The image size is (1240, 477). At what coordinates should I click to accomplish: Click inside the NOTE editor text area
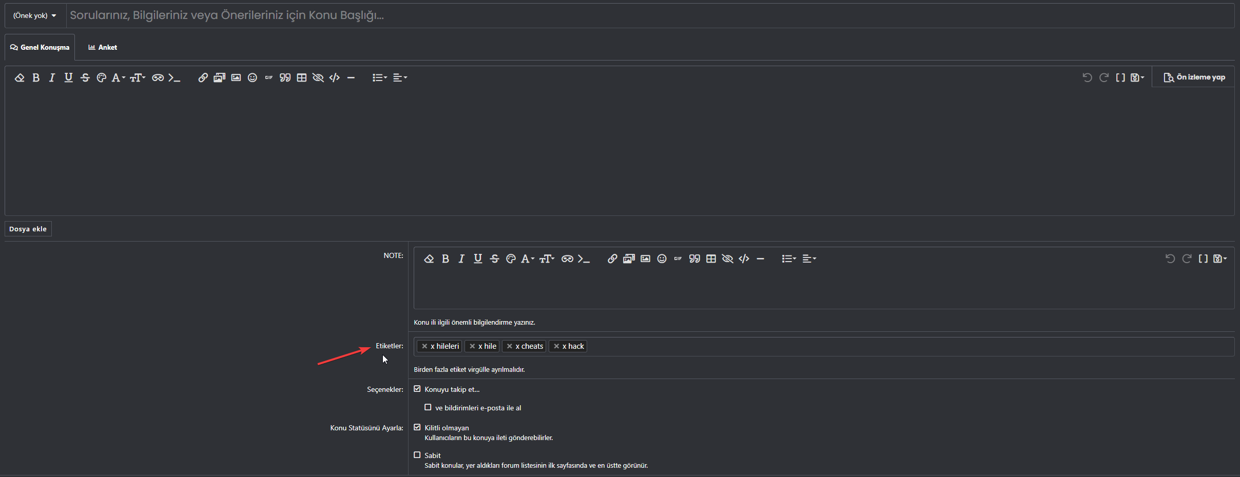pos(824,288)
